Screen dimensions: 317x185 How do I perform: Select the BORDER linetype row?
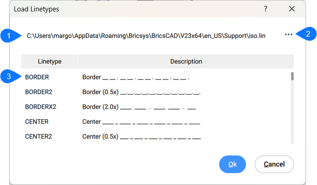(37, 77)
